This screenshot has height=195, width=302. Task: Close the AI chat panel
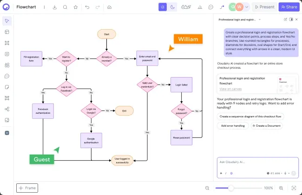(296, 19)
